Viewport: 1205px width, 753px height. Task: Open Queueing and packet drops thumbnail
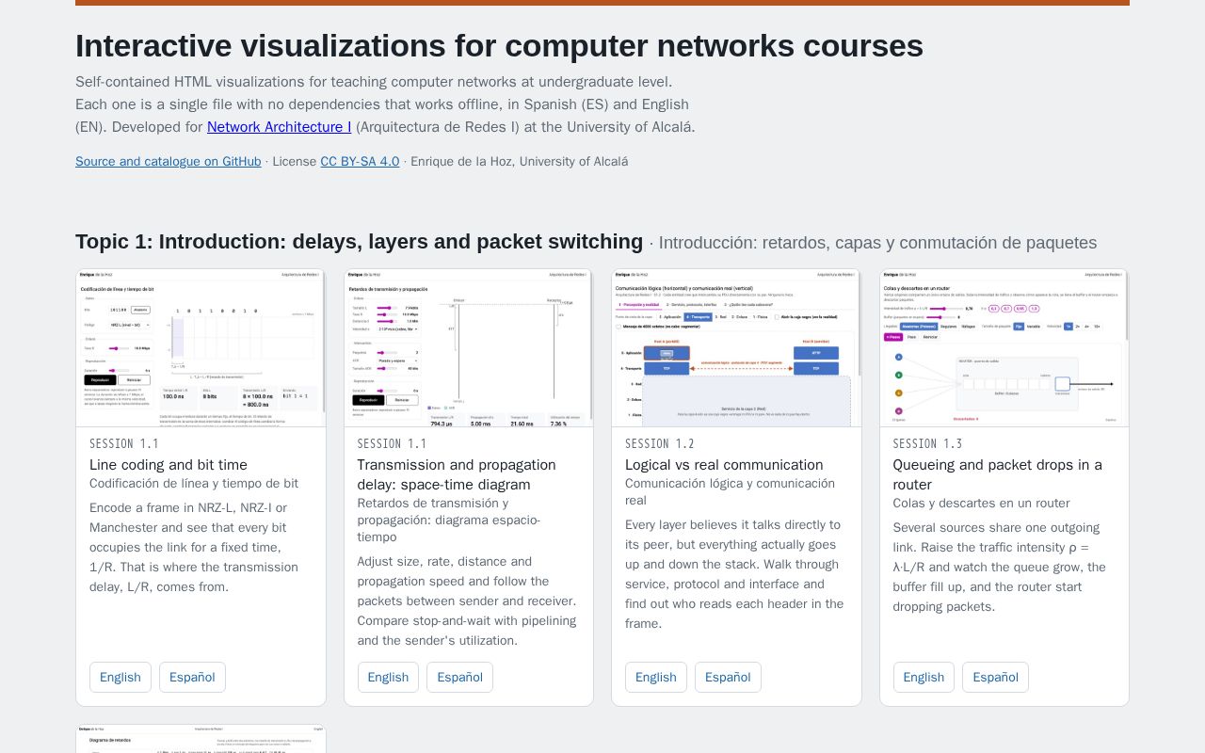click(1004, 348)
